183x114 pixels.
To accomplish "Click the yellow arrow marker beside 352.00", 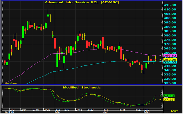I will tap(160, 60).
